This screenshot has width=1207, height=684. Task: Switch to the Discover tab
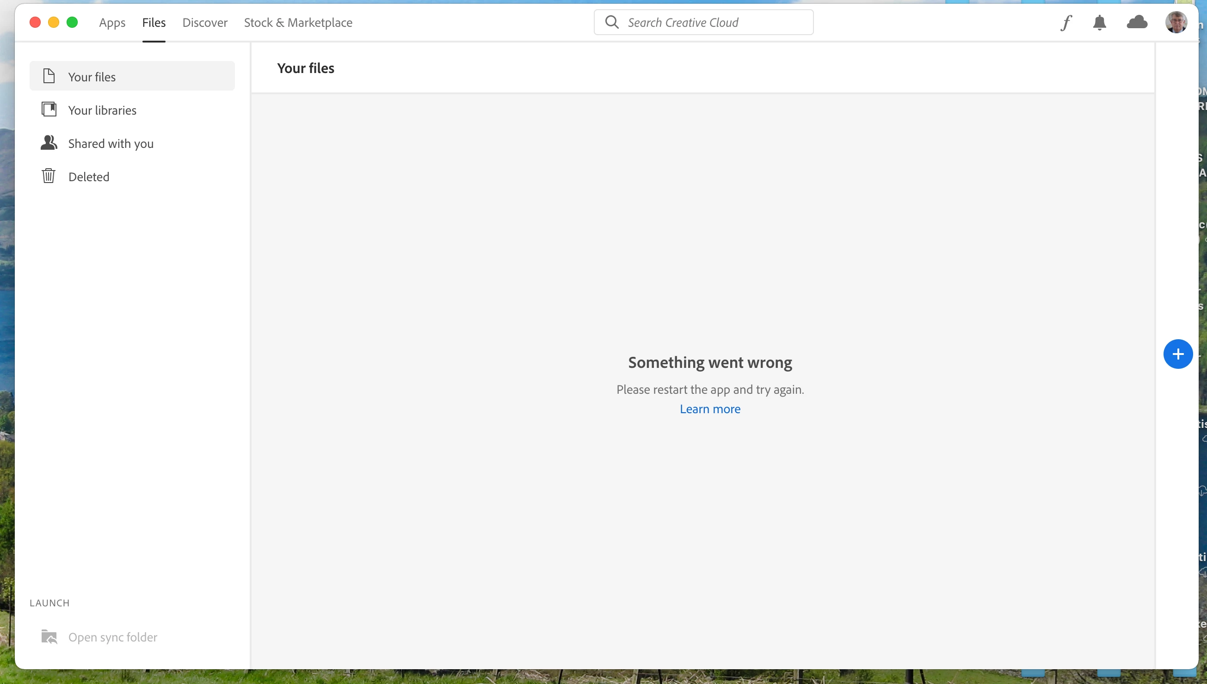coord(204,23)
